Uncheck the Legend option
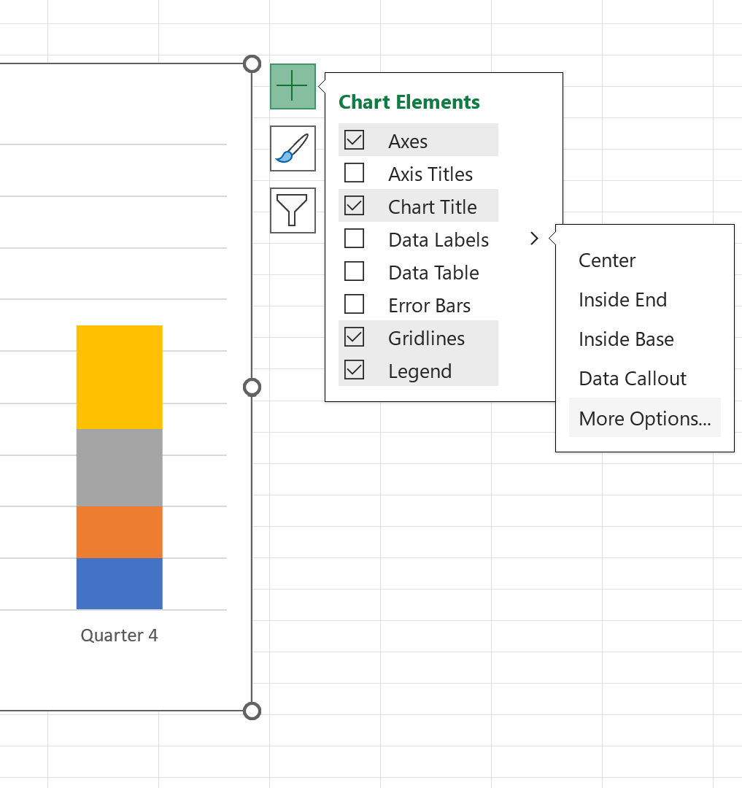 354,370
